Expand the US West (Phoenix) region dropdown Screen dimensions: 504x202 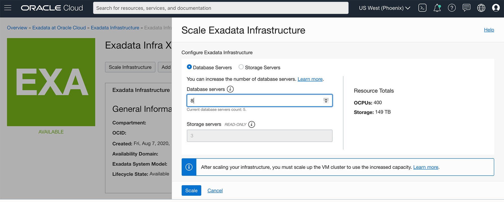[384, 8]
